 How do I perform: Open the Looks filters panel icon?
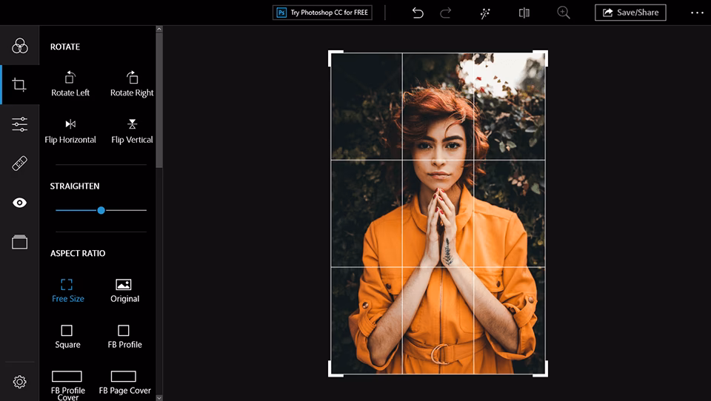click(x=20, y=46)
